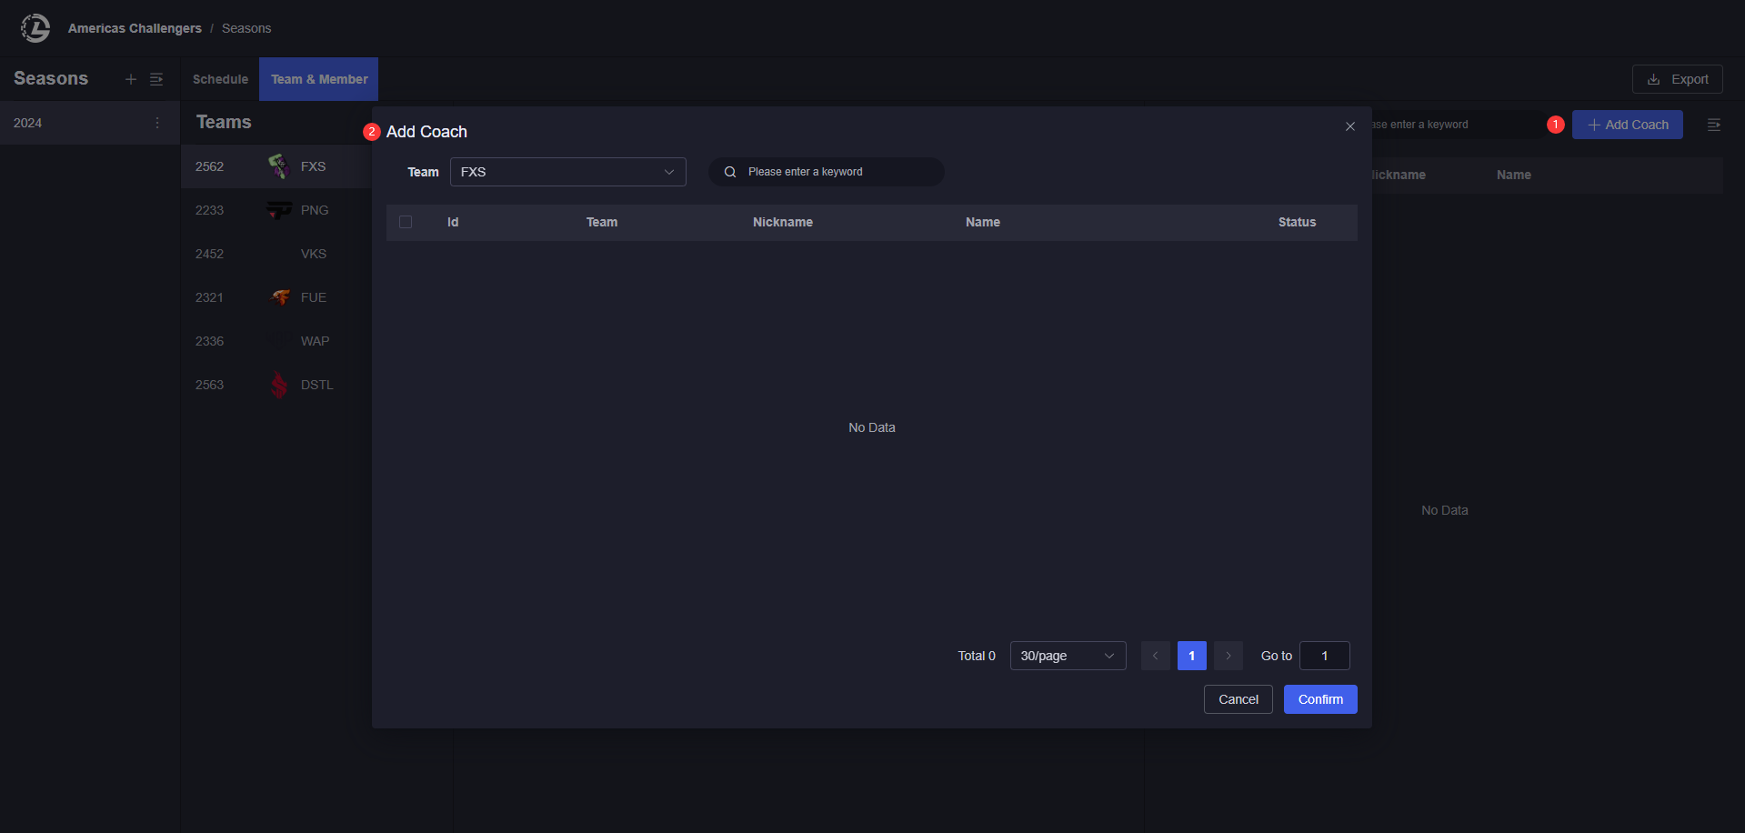Go to next page arrow
Image resolution: width=1745 pixels, height=833 pixels.
[1228, 656]
